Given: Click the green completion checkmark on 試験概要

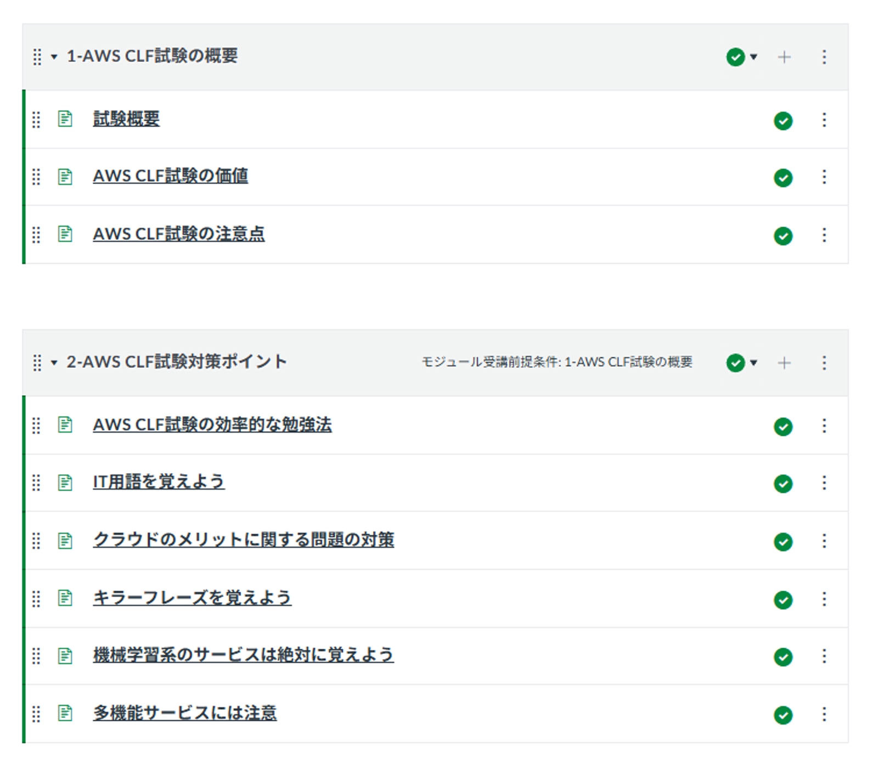Looking at the screenshot, I should 783,122.
